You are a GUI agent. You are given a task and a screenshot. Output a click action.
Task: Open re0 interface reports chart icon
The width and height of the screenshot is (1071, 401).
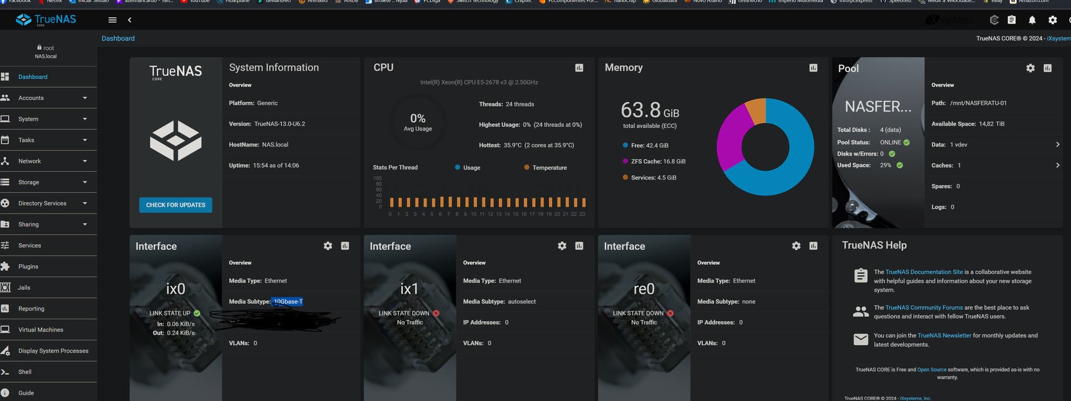pyautogui.click(x=813, y=245)
